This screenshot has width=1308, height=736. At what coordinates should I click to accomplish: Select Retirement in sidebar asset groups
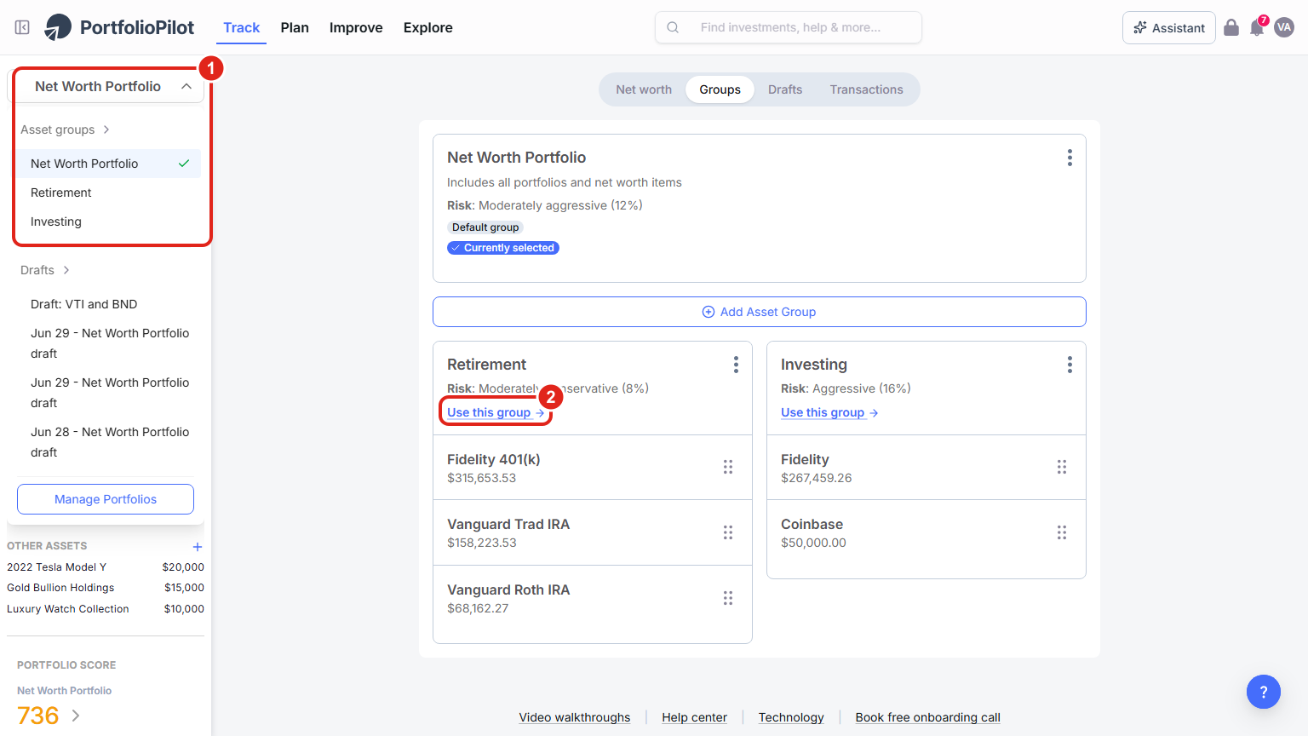[x=109, y=193]
